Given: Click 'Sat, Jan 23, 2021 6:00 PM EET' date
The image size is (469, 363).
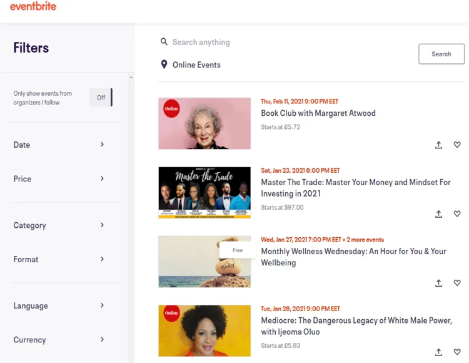Looking at the screenshot, I should (x=300, y=171).
